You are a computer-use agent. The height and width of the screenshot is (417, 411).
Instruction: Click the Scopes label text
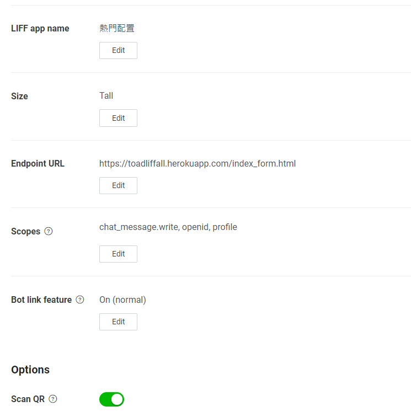click(25, 231)
